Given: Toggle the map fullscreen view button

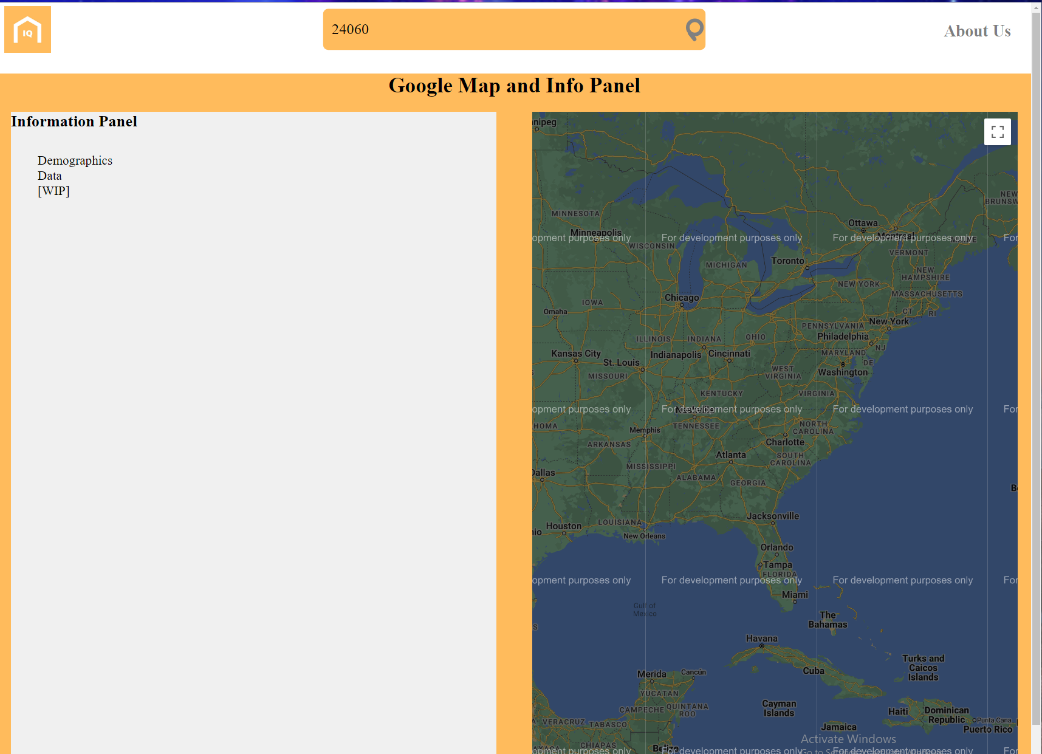Looking at the screenshot, I should coord(997,132).
